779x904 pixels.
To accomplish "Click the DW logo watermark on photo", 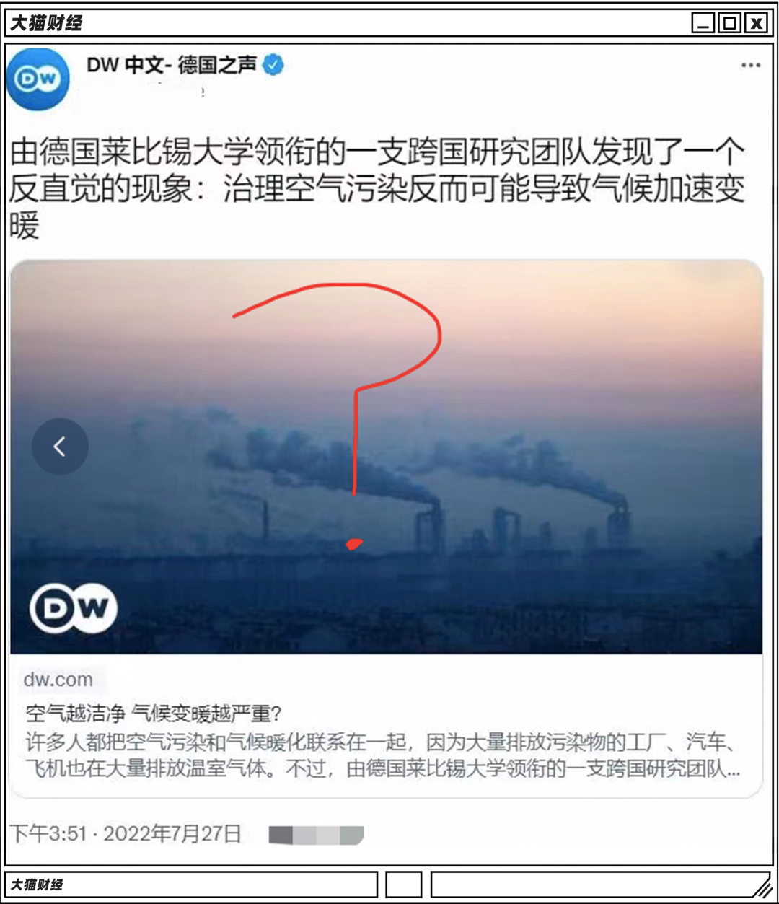I will pos(74,609).
